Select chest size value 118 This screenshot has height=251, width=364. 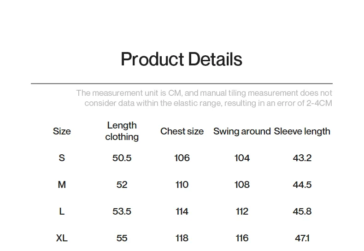point(182,238)
